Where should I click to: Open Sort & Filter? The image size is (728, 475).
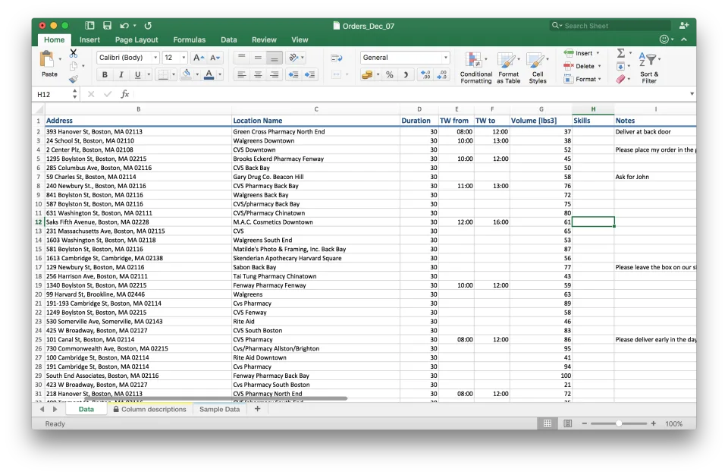point(649,68)
